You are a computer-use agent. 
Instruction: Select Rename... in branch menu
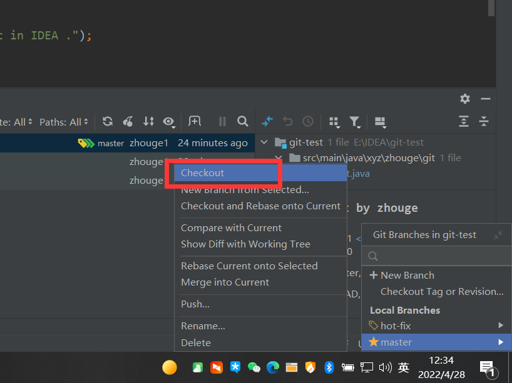tap(260, 326)
